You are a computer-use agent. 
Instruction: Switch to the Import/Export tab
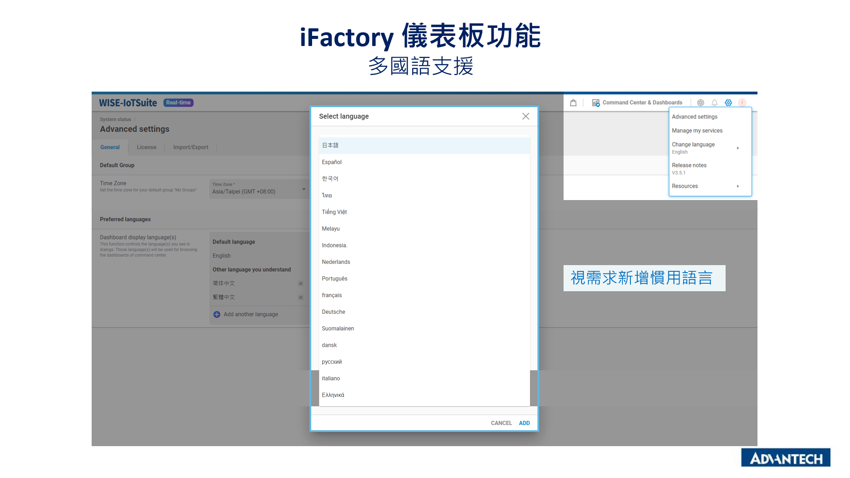tap(191, 147)
